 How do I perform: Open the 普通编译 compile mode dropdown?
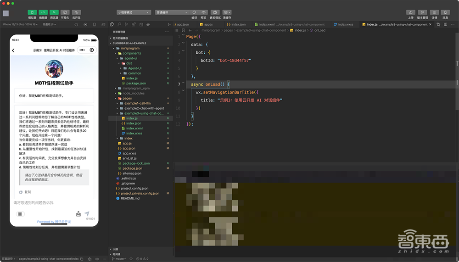[172, 12]
